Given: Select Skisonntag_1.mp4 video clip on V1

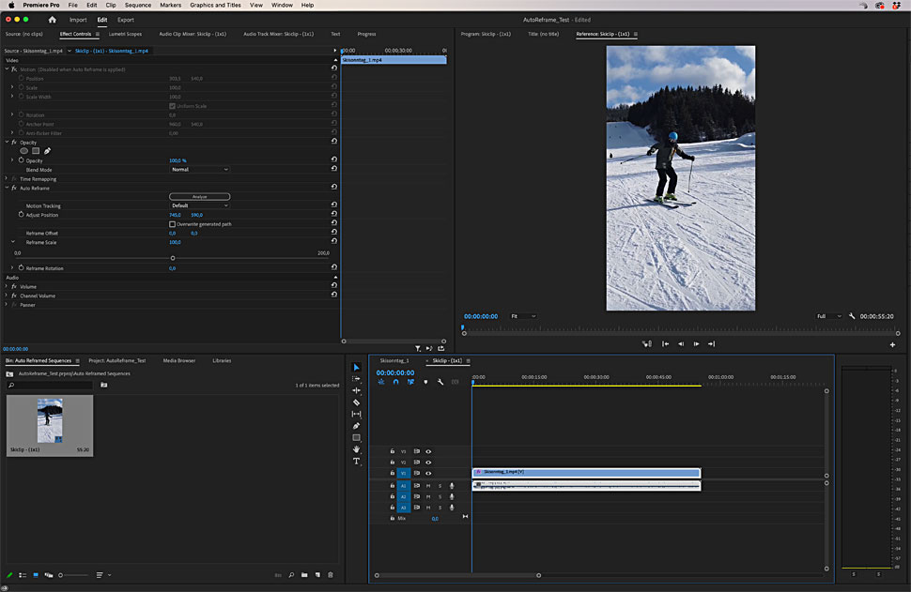Looking at the screenshot, I should coord(586,473).
